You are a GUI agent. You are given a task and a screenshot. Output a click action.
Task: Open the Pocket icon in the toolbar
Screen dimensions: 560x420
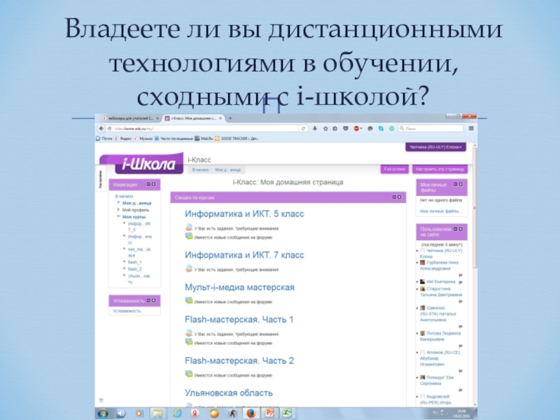(x=345, y=129)
